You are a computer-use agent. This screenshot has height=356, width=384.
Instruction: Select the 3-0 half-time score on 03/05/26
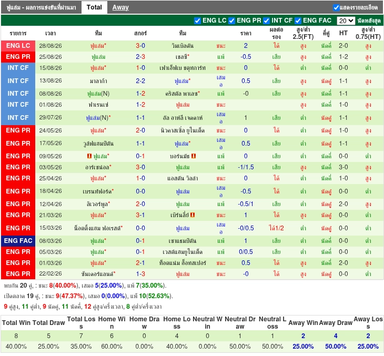(x=343, y=167)
